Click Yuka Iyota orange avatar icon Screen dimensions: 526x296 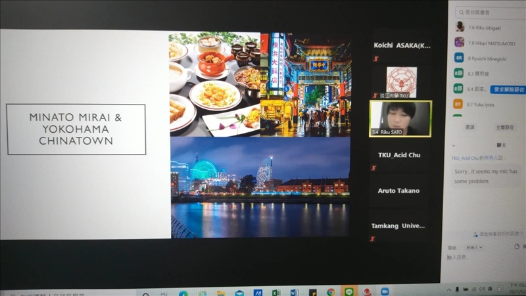point(458,104)
